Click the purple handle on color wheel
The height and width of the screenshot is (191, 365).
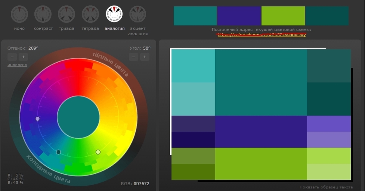tap(37, 119)
